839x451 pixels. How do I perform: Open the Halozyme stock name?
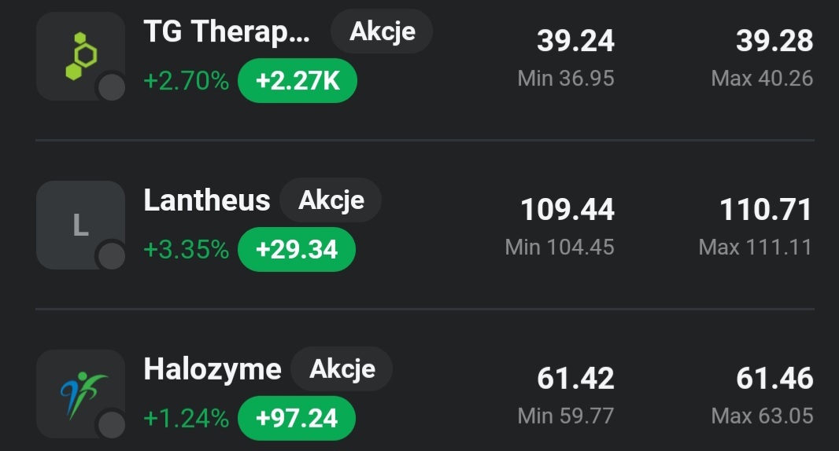click(x=213, y=368)
